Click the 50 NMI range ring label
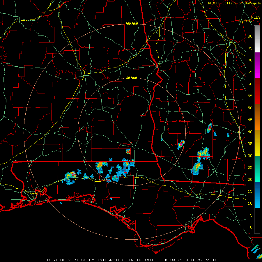262x262 pixels. tap(132, 78)
